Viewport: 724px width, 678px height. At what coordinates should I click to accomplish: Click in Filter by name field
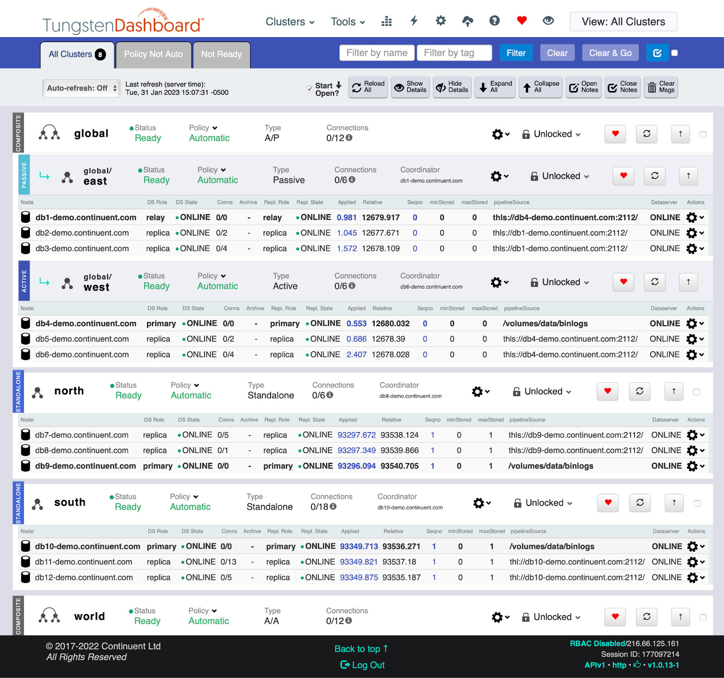[x=377, y=53]
